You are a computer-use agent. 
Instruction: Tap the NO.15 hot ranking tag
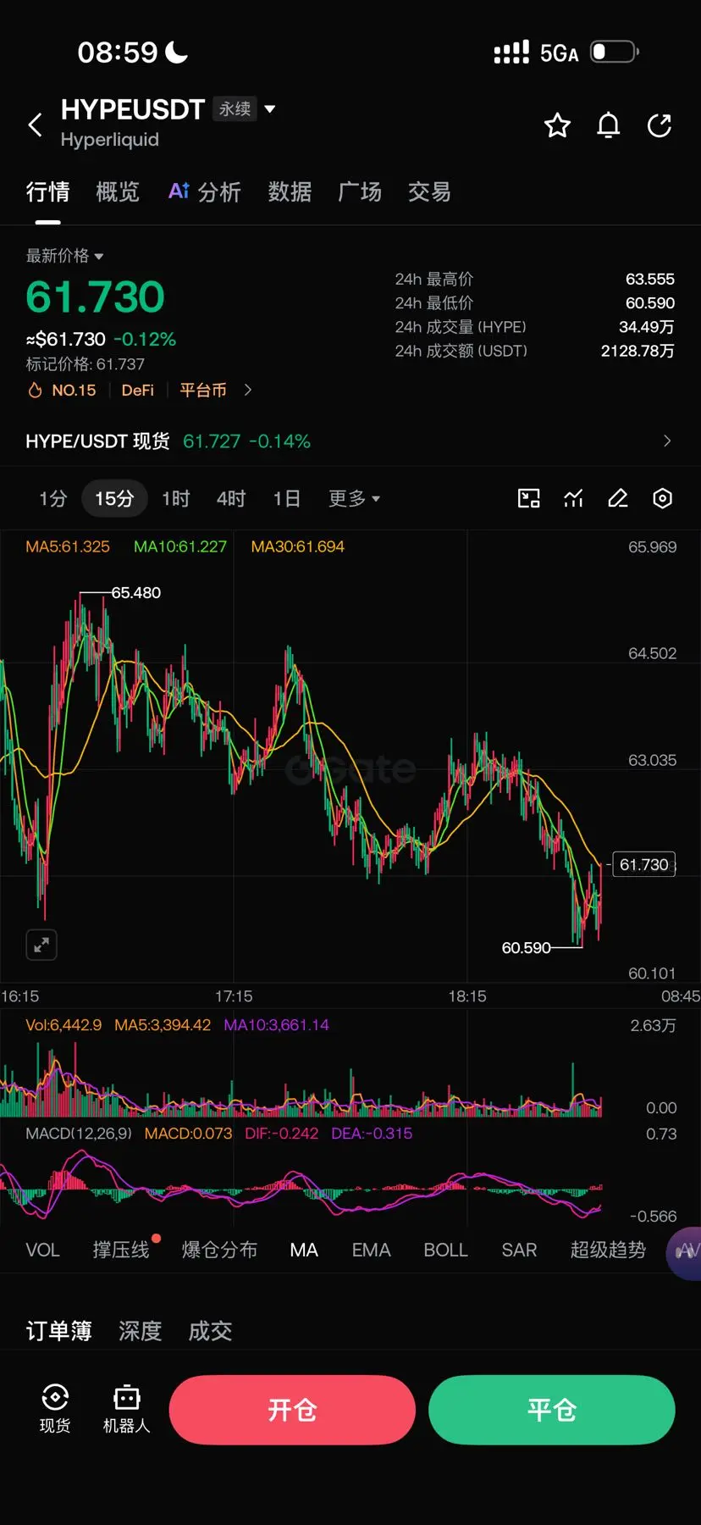63,390
